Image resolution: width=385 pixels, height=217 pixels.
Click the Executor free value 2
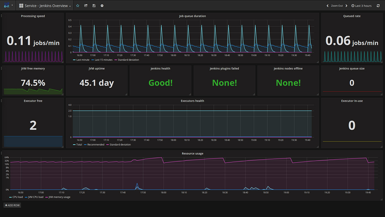coord(33,125)
